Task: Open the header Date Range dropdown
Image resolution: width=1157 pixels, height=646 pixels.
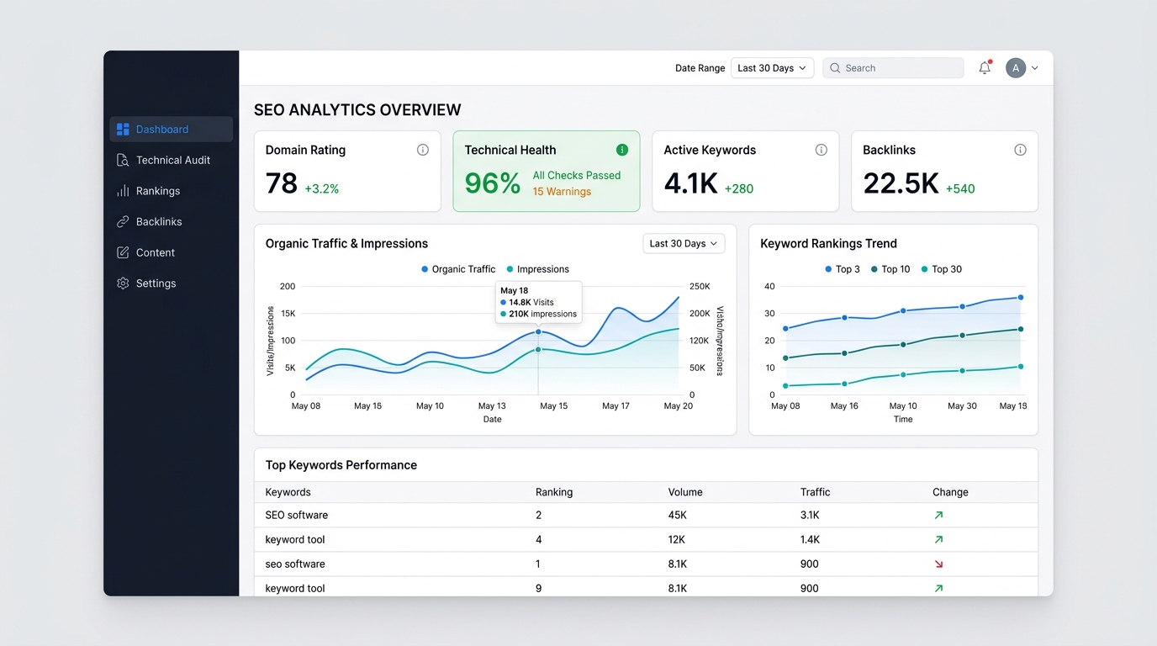Action: pyautogui.click(x=772, y=68)
